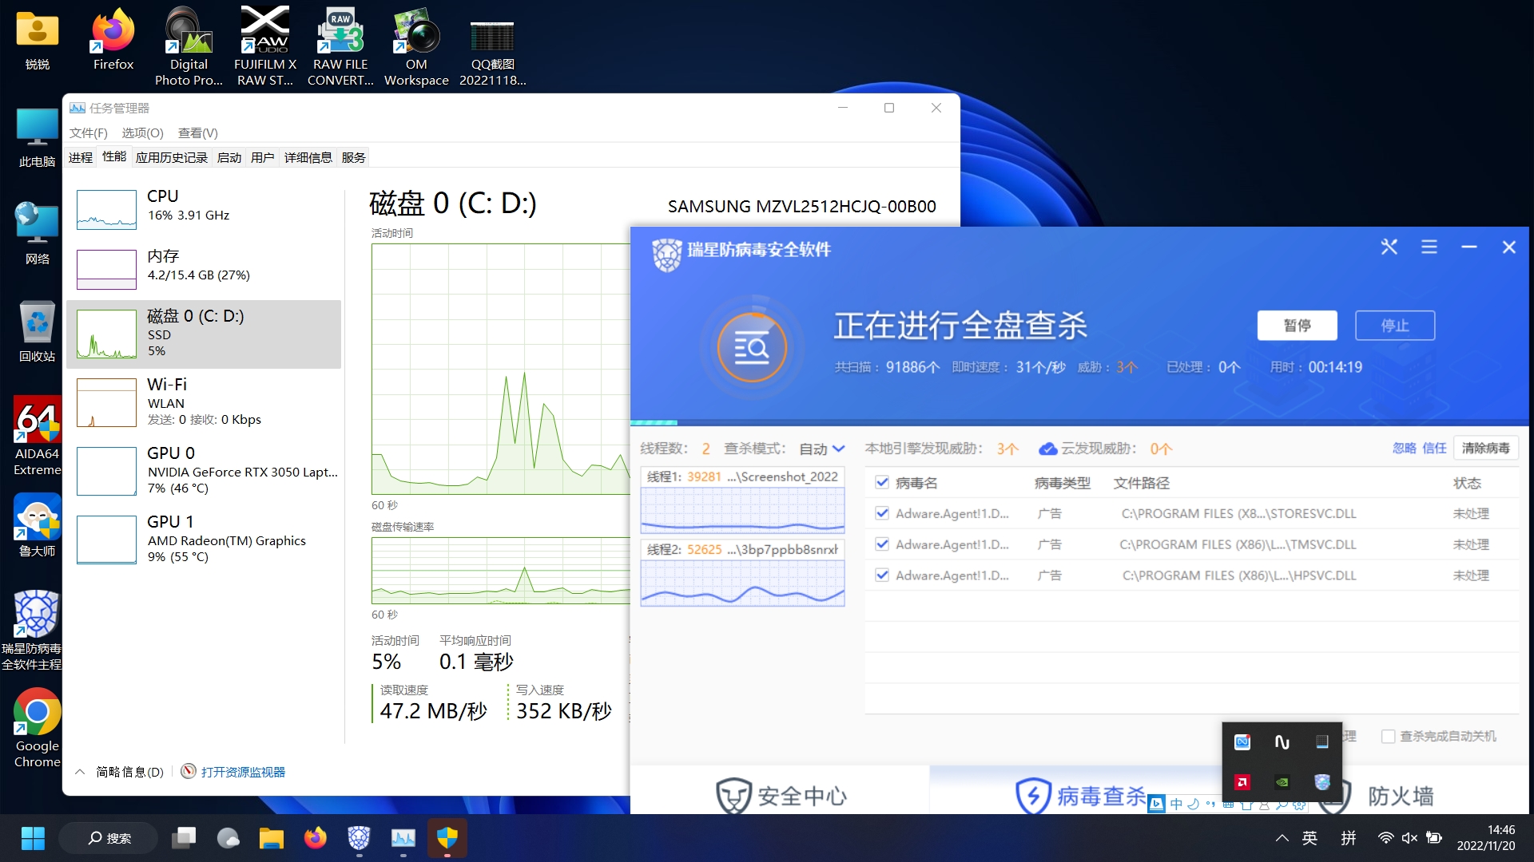Toggle the select-all checkbox beside 病毒名
This screenshot has width=1534, height=862.
[882, 482]
